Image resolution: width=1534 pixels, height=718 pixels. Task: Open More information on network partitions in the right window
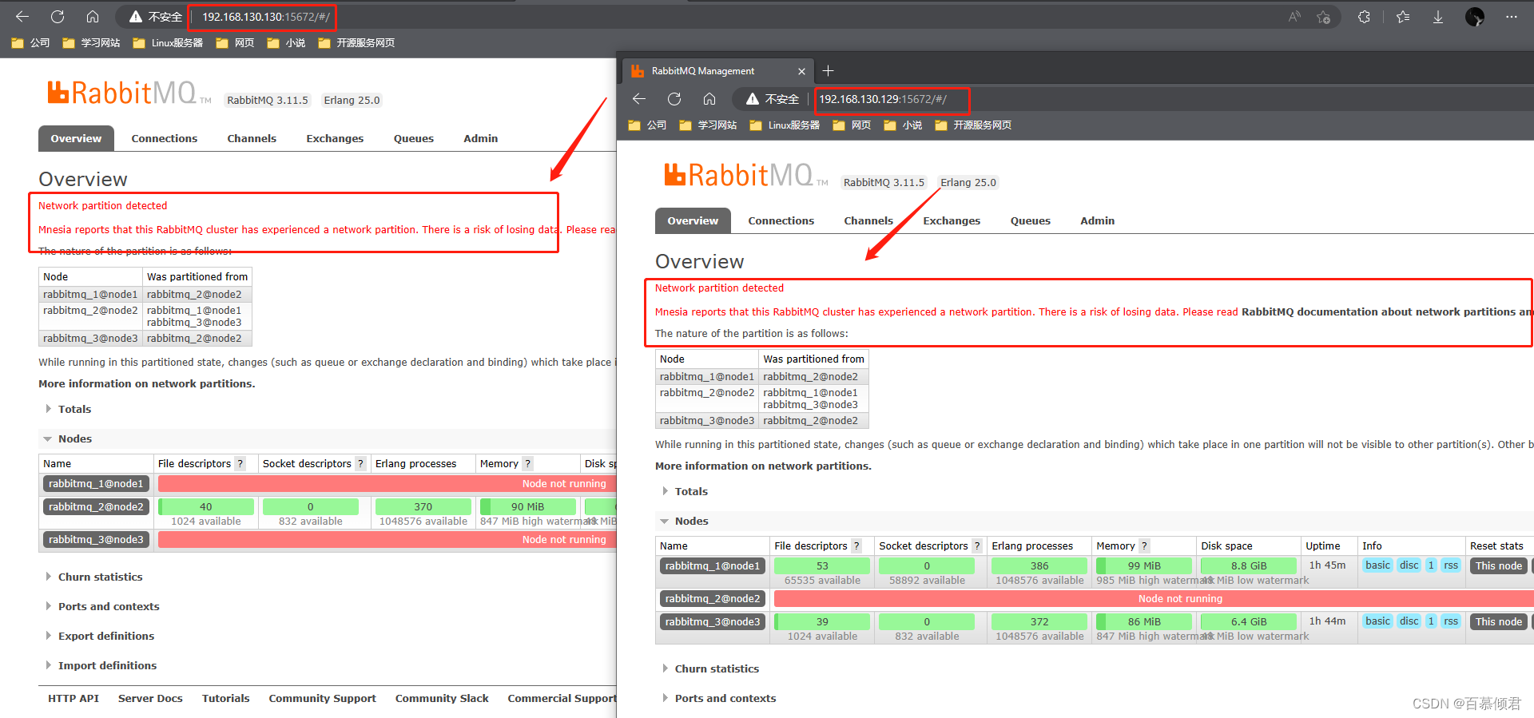pos(763,466)
